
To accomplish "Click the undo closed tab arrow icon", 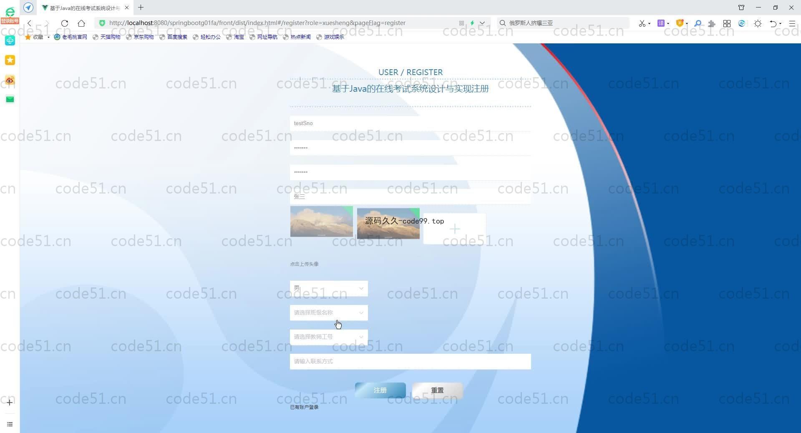I will tap(773, 23).
